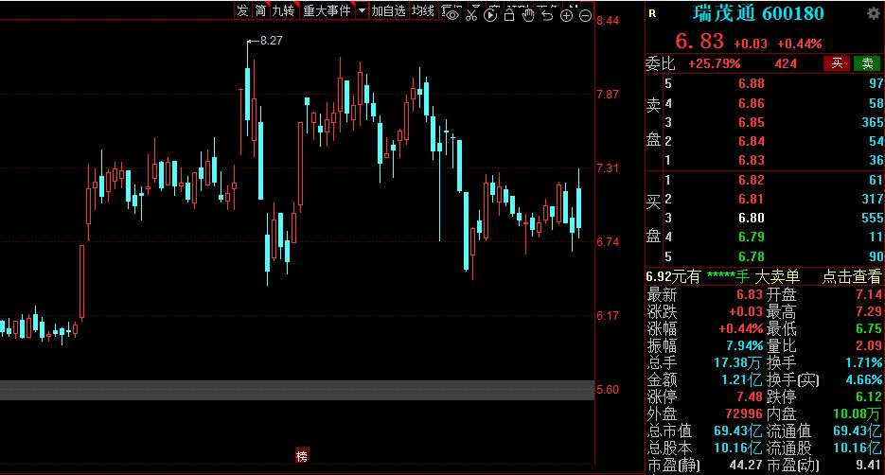Screen dimensions: 885x475
Task: Zoom in with the plus circle icon
Action: tap(566, 16)
